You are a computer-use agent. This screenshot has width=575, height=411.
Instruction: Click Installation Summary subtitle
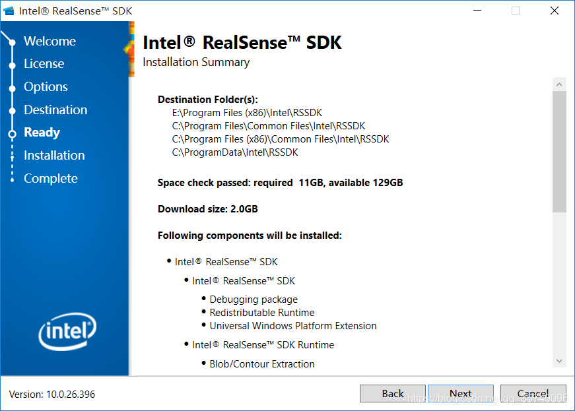(x=196, y=62)
